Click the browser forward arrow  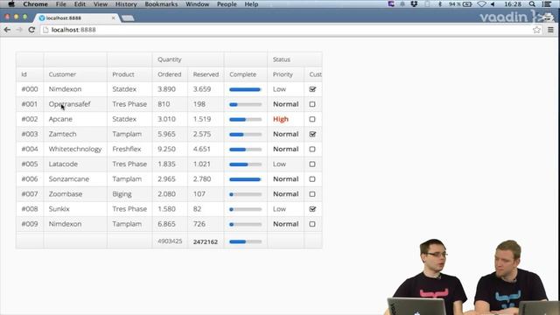(x=19, y=30)
